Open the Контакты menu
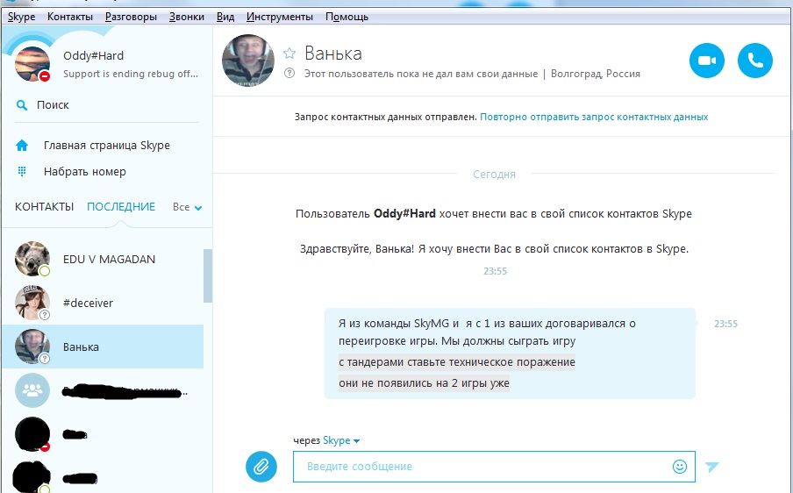The height and width of the screenshot is (493, 793). click(70, 17)
